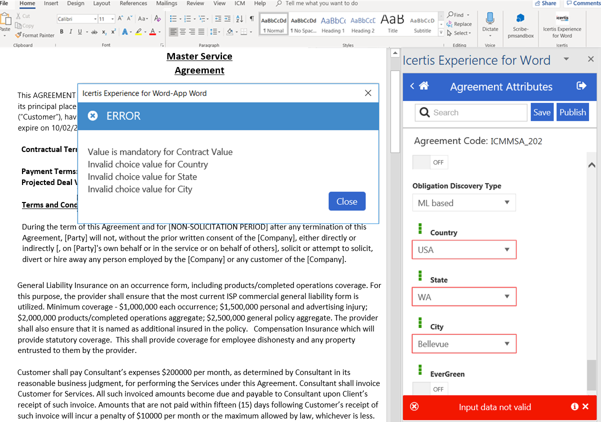Click the info icon on red error bar
601x422 pixels.
click(575, 407)
